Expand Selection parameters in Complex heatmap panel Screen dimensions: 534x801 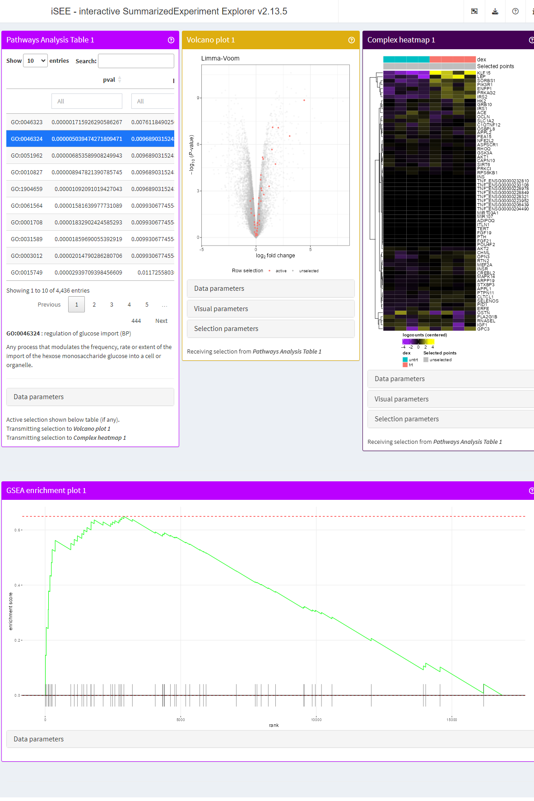pos(450,419)
